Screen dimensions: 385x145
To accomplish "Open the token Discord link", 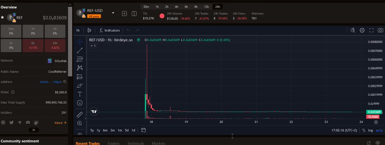I will pyautogui.click(x=28, y=123).
